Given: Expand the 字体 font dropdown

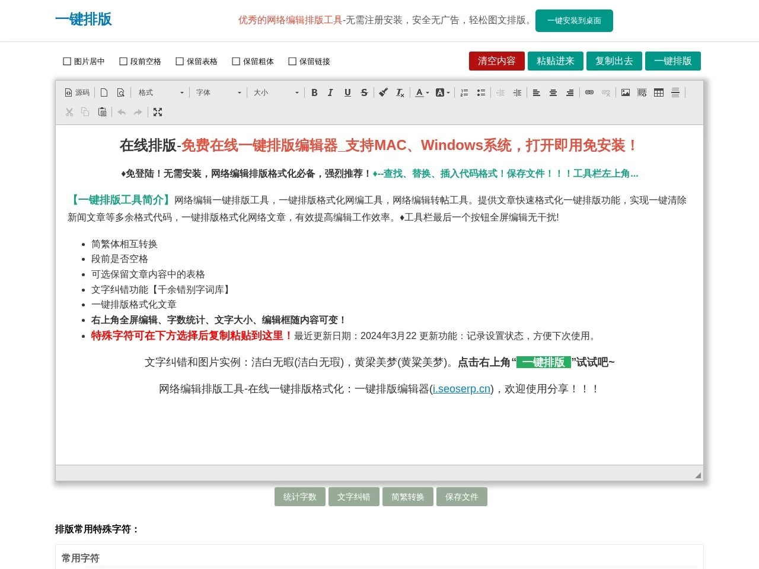Looking at the screenshot, I should tap(219, 92).
